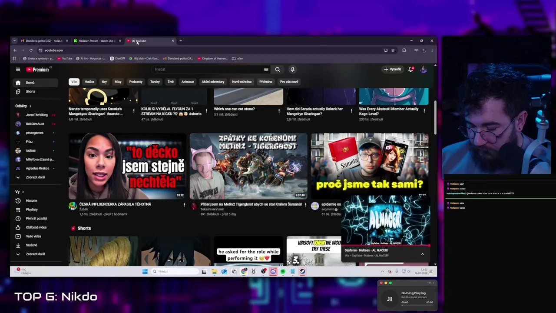Switch to Hollasen Stream browser tab
556x313 pixels.
tap(96, 41)
